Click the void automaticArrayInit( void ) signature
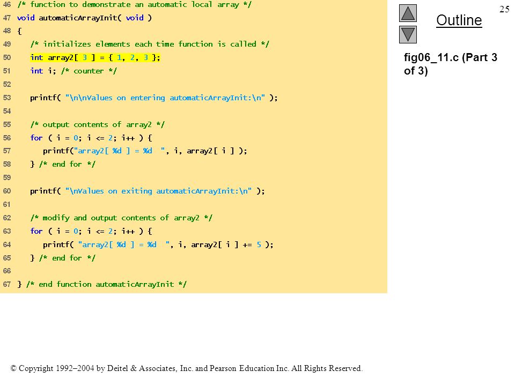 pyautogui.click(x=84, y=18)
